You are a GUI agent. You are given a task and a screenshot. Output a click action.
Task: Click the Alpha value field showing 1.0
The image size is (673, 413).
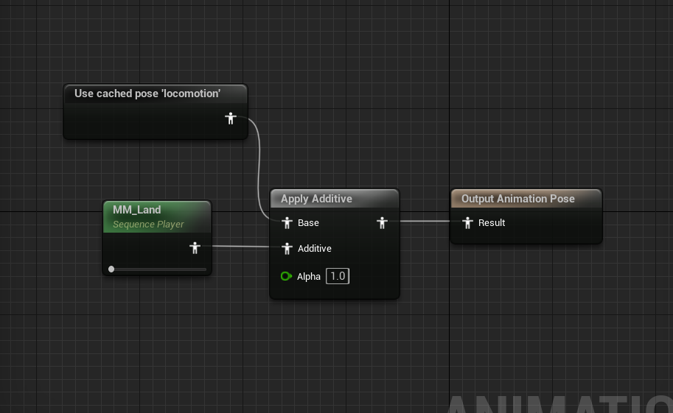(338, 276)
